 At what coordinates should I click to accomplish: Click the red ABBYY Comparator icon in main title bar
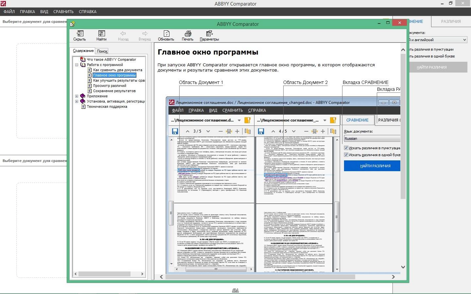[x=3, y=4]
